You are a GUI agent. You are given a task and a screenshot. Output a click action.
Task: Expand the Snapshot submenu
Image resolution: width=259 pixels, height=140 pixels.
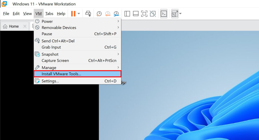tap(77, 54)
